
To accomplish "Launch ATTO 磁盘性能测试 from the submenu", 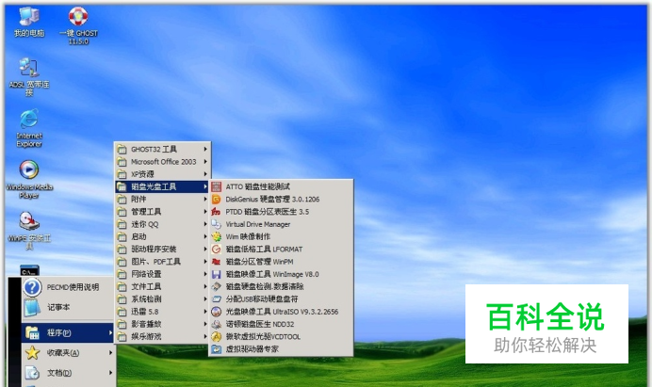I will click(281, 186).
